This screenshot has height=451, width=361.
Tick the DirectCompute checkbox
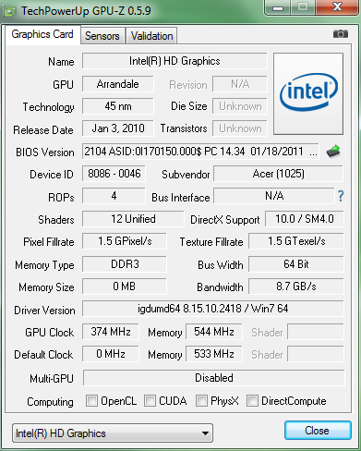coord(252,401)
